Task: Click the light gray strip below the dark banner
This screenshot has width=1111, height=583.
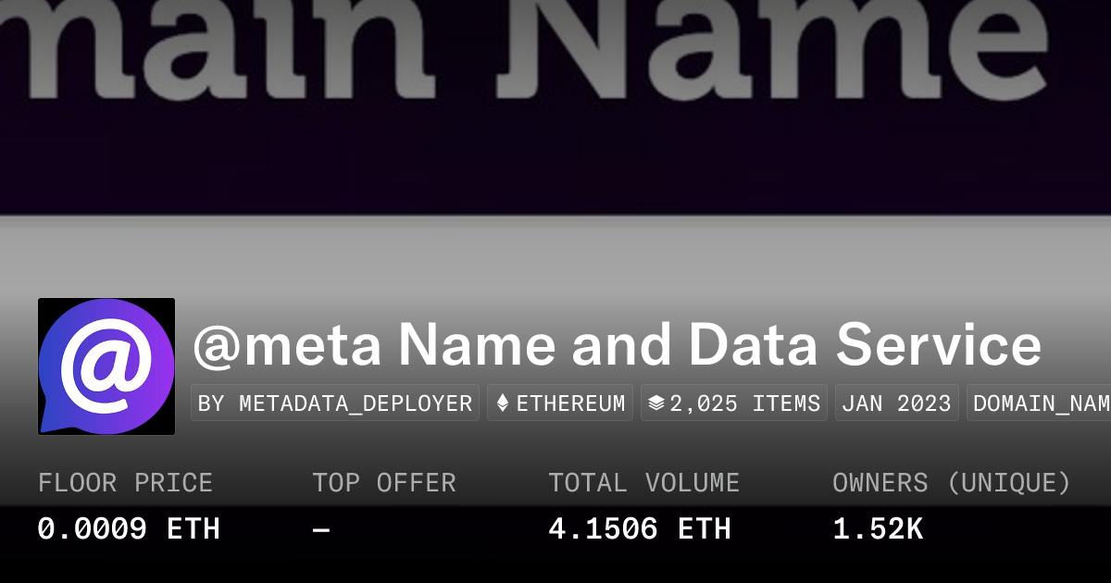Action: click(x=555, y=254)
